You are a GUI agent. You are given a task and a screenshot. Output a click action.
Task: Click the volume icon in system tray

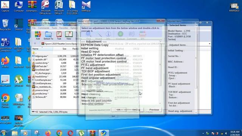226,133
